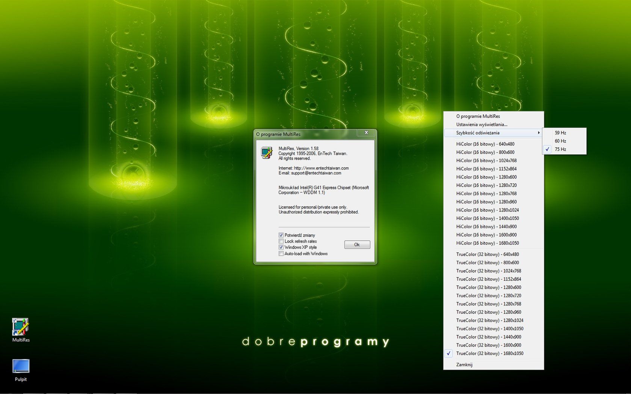Click the Ok button in the dialog
Viewport: 631px width, 394px height.
357,245
